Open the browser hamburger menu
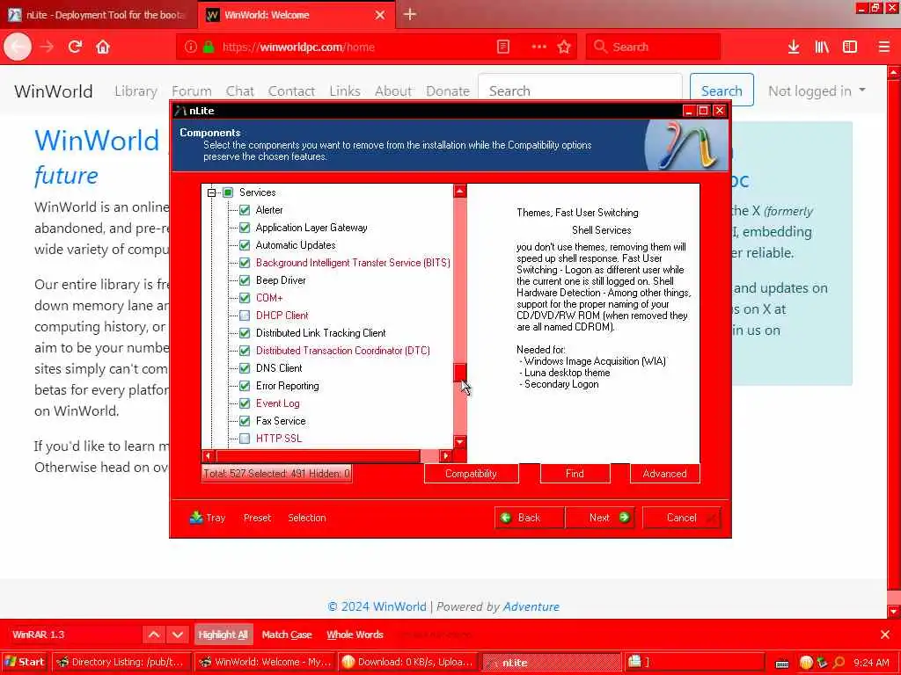901x675 pixels. [883, 47]
